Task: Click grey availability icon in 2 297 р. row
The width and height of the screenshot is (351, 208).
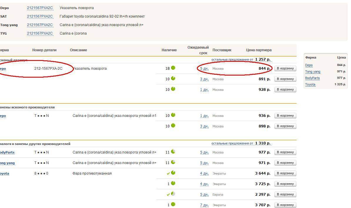Action: point(173,194)
